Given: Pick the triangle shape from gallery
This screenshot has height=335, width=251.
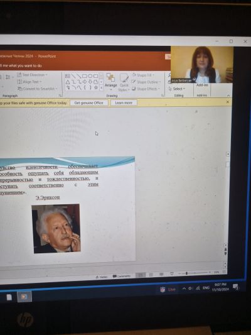Looking at the screenshot, I should 68,82.
